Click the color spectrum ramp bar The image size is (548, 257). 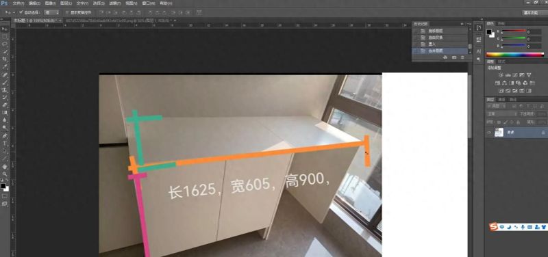[515, 55]
